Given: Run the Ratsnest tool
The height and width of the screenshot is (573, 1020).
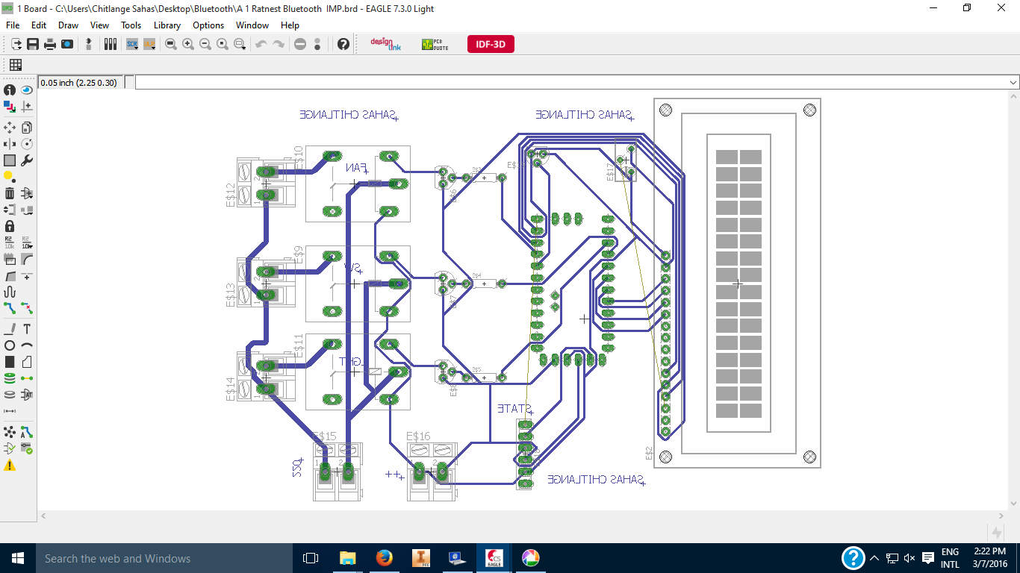Looking at the screenshot, I should [x=10, y=432].
